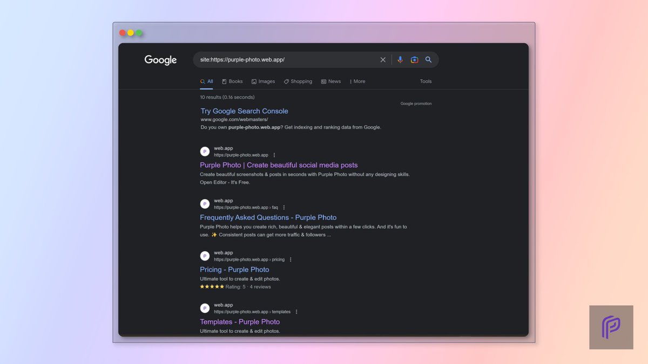Switch to the Images tab
The height and width of the screenshot is (364, 648).
coord(263,81)
